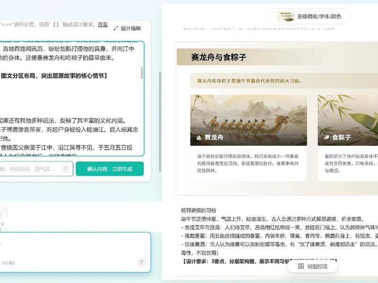Click the slide title 赛龙舟与食粽子
Viewport: 378px width, 283px height.
coord(219,57)
